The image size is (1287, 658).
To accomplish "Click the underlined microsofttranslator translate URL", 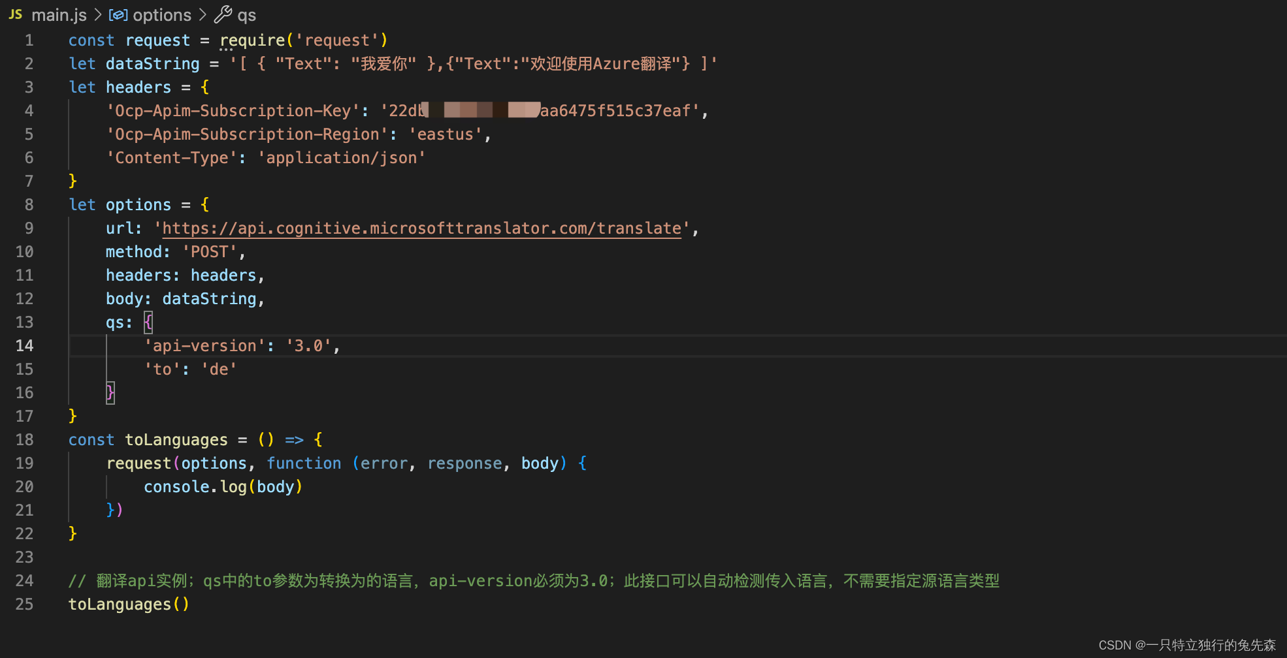I will point(421,228).
